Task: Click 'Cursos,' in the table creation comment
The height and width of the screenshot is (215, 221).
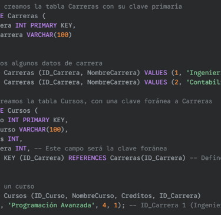Action: click(x=74, y=101)
